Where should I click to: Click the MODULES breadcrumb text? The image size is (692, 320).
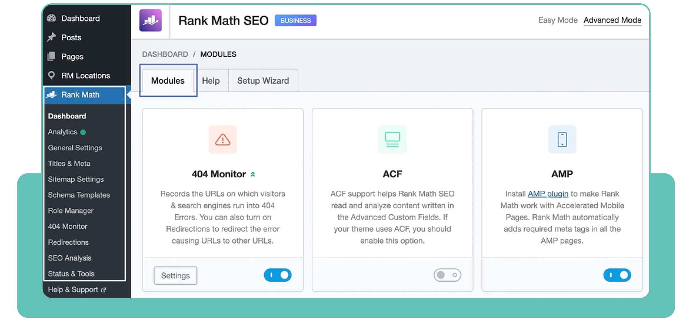[218, 54]
